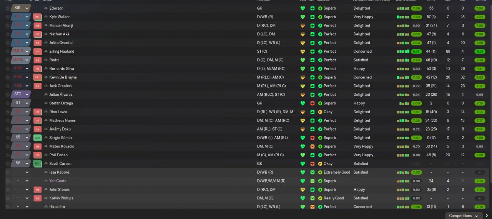Click Rico Lewis's "D (RL), WB (R), DM" position cell

(276, 112)
